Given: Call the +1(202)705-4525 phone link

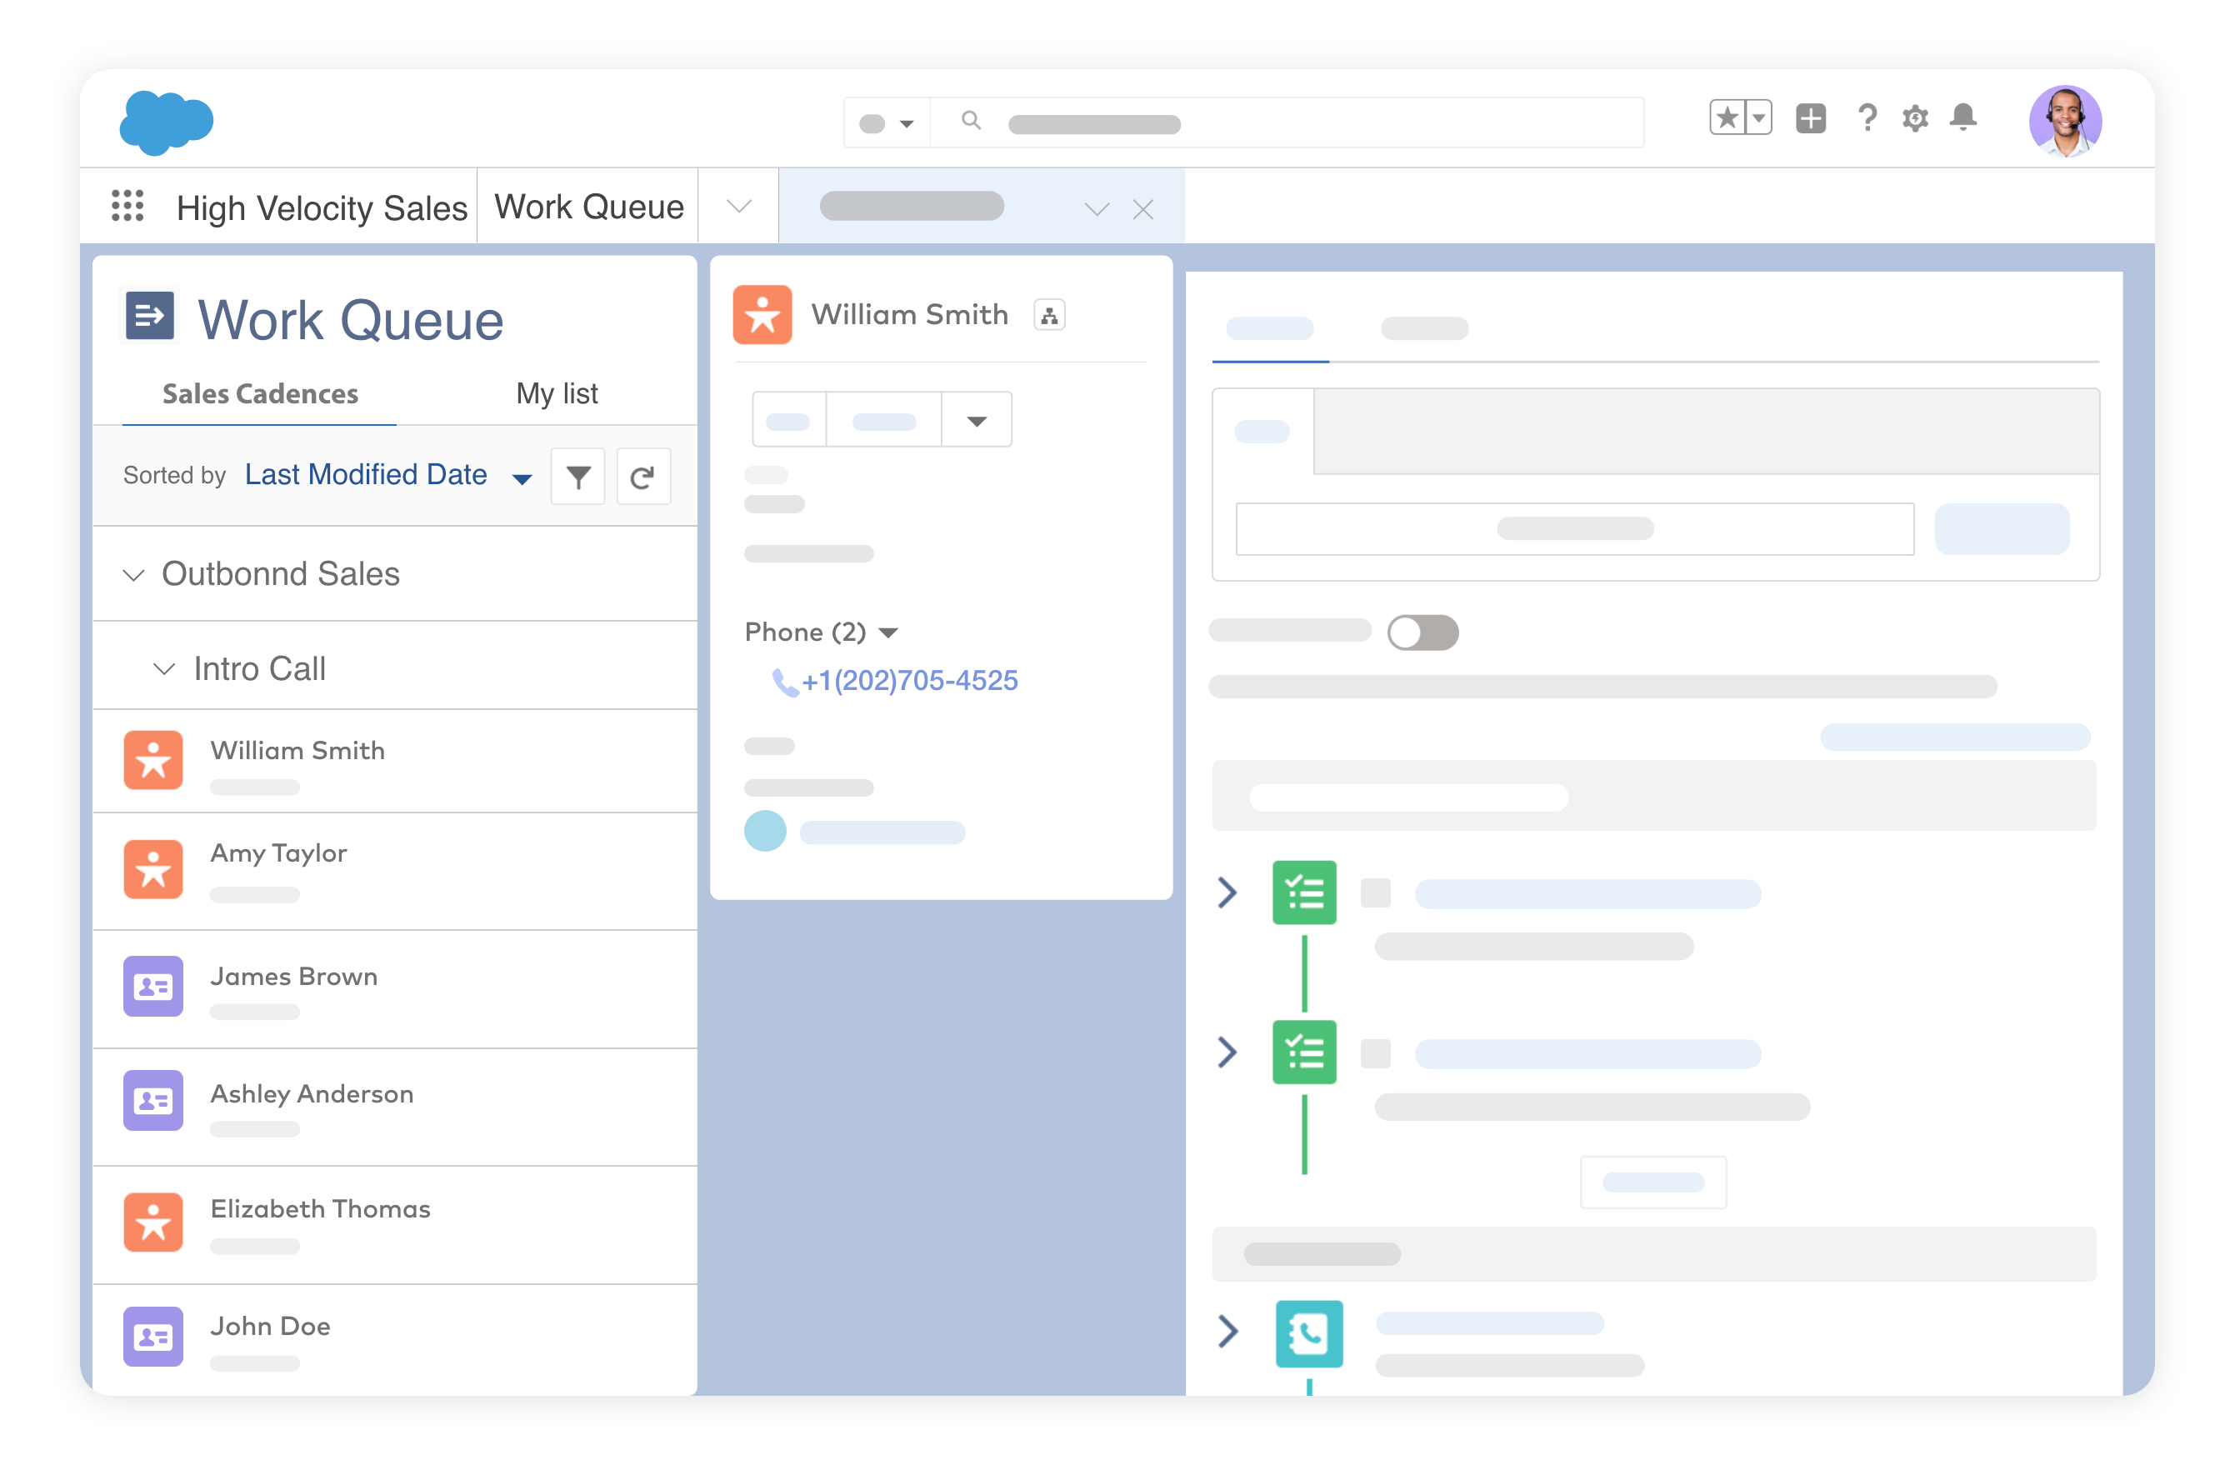Looking at the screenshot, I should (x=908, y=680).
